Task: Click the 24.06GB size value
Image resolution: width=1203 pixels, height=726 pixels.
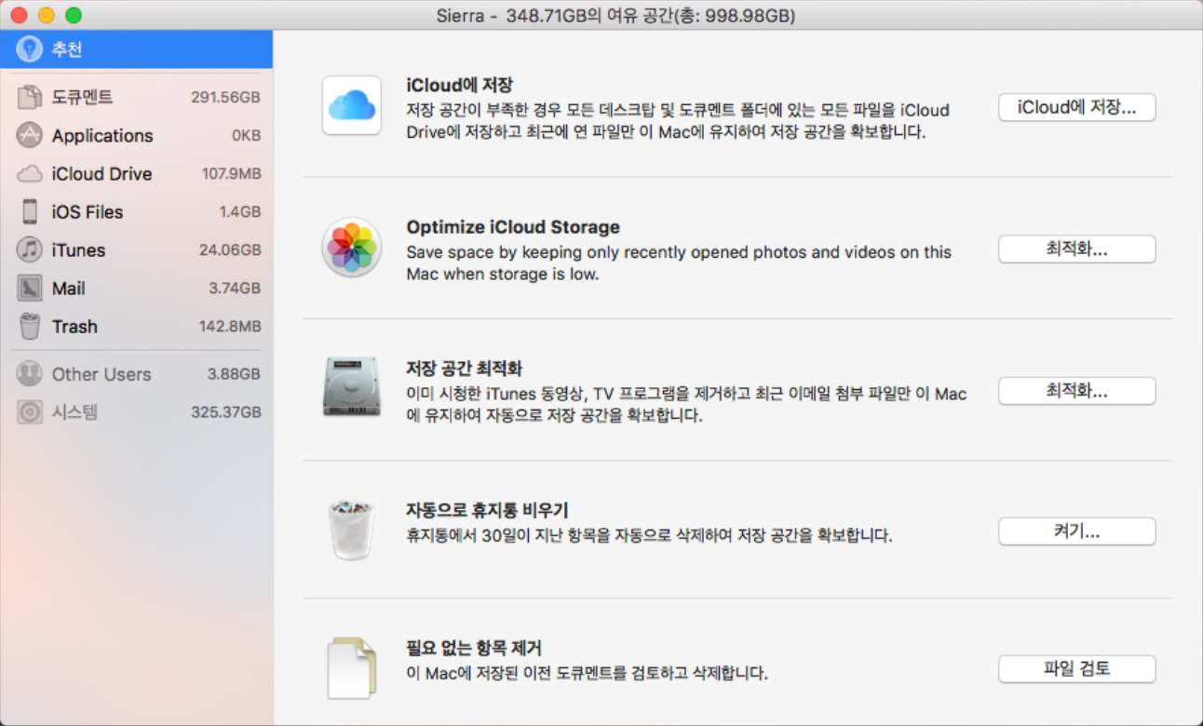Action: [x=230, y=250]
